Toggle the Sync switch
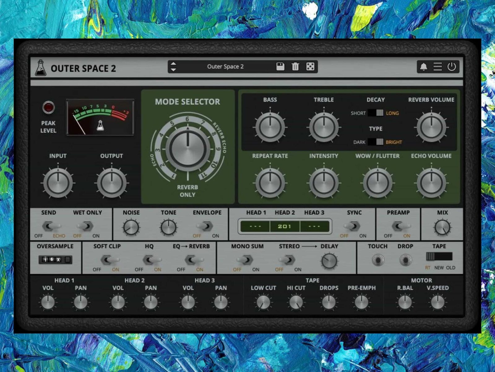The width and height of the screenshot is (495, 372). pos(353,226)
